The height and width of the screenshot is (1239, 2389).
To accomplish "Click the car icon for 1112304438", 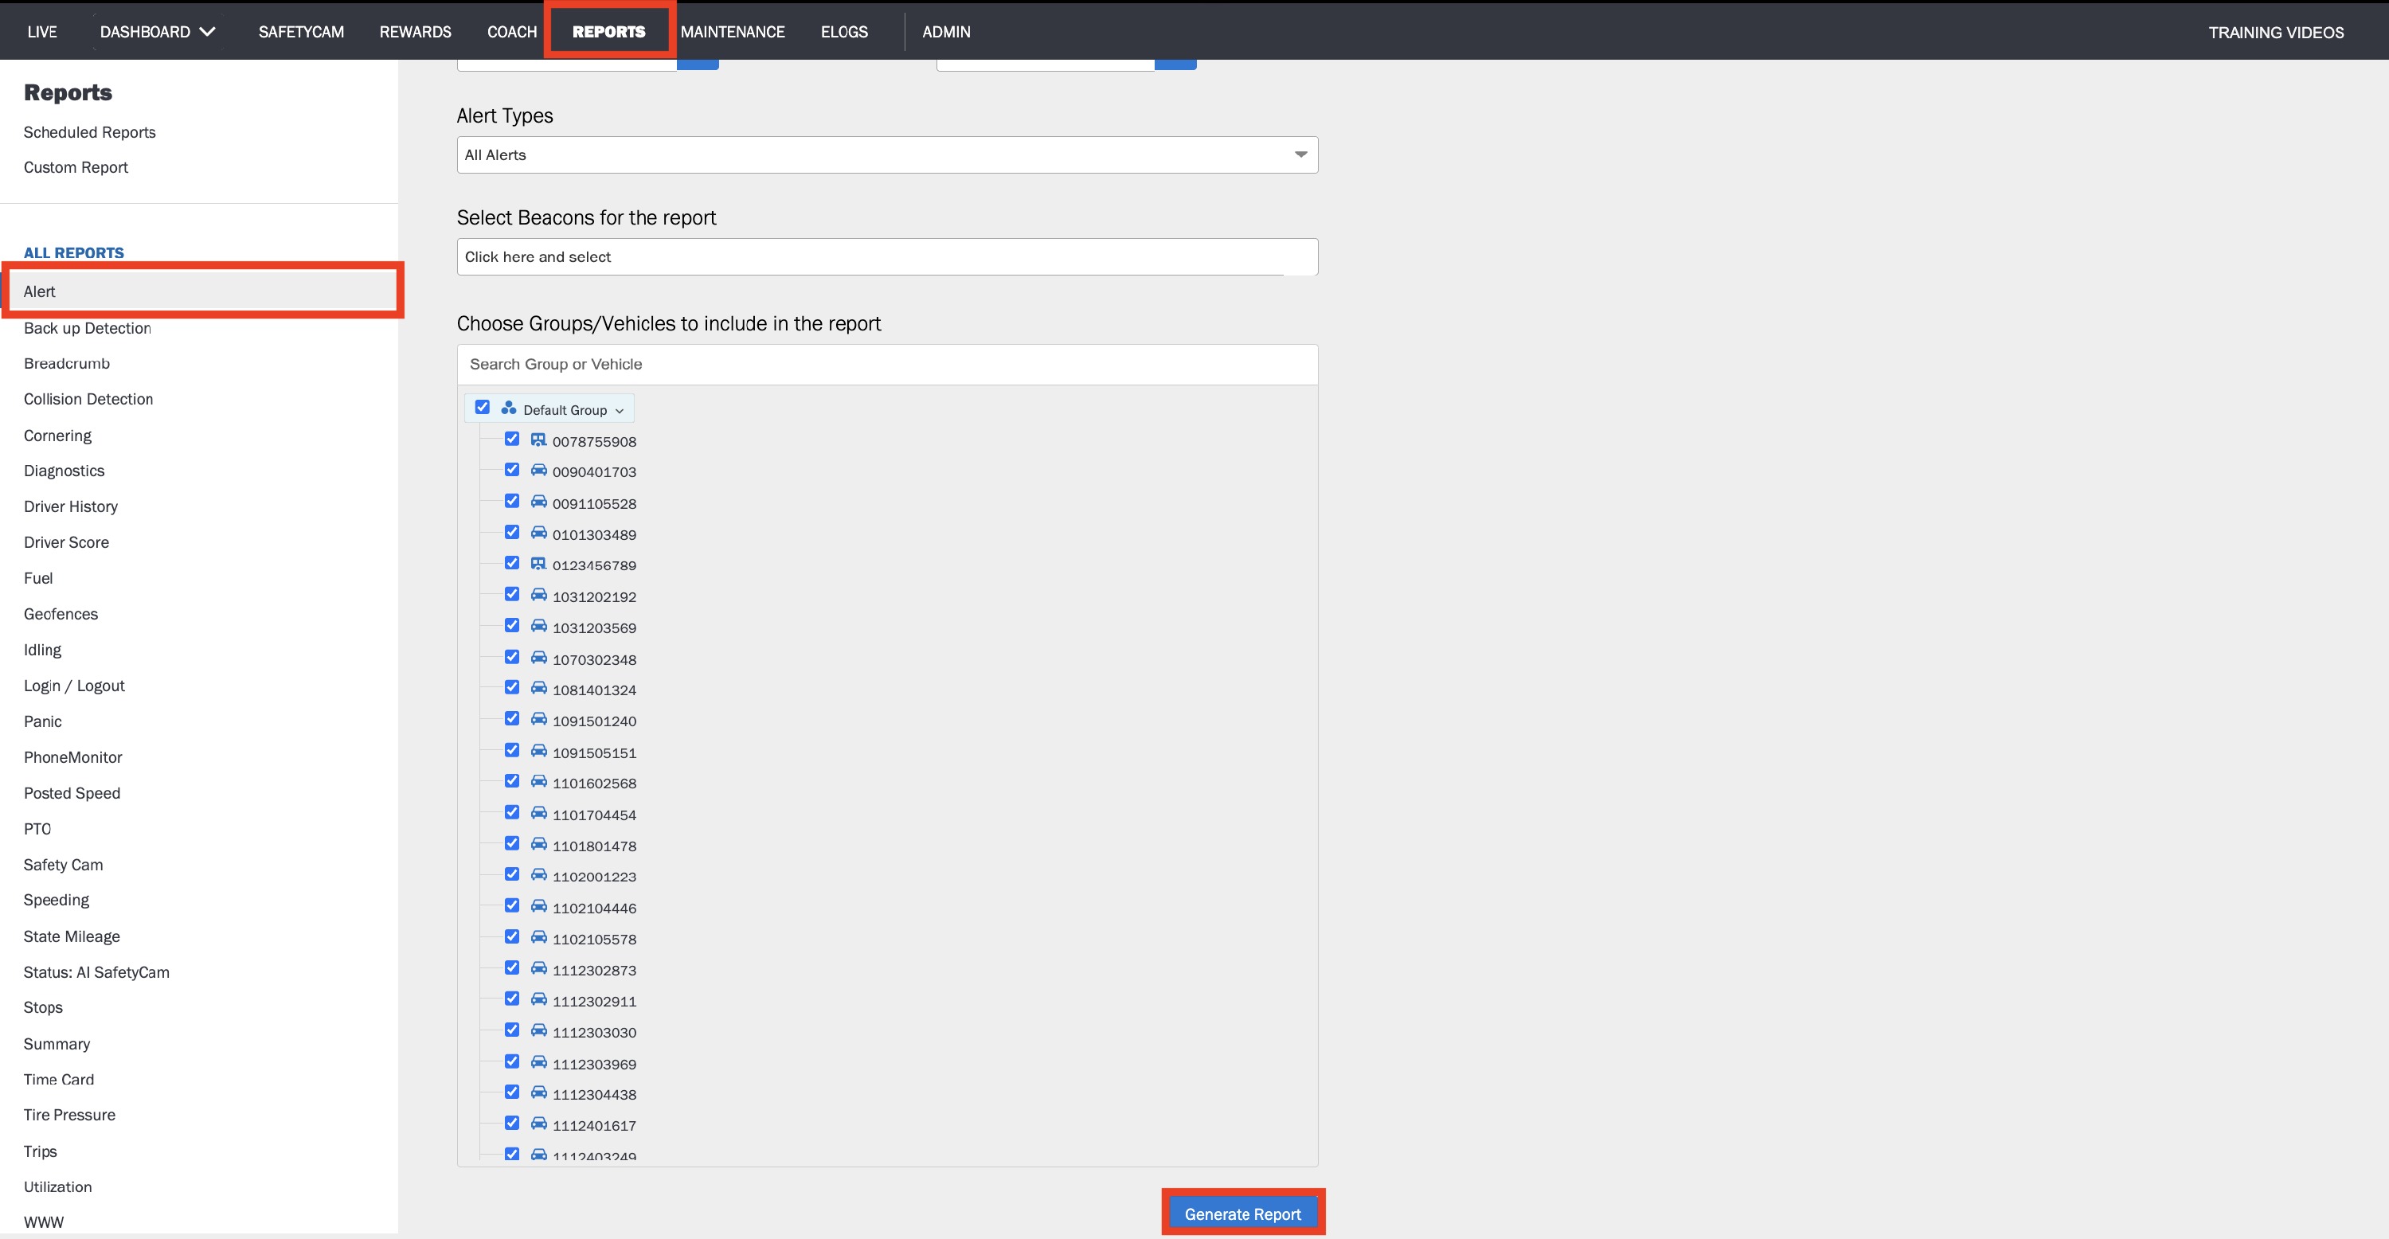I will (538, 1092).
